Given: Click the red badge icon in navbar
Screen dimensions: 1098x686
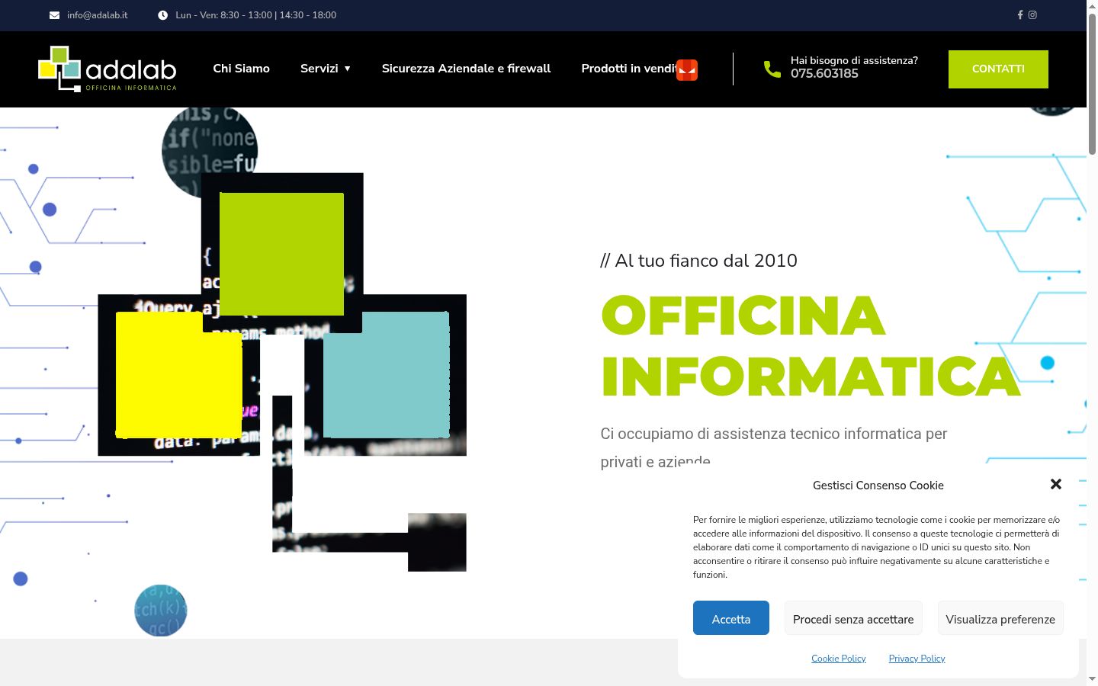Looking at the screenshot, I should click(x=687, y=69).
